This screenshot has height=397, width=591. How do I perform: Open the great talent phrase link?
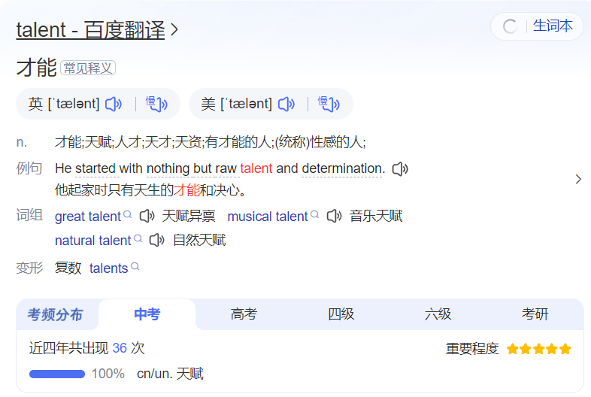[88, 217]
